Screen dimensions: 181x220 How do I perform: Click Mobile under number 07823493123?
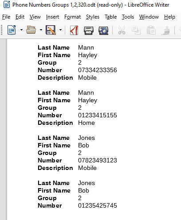point(87,168)
